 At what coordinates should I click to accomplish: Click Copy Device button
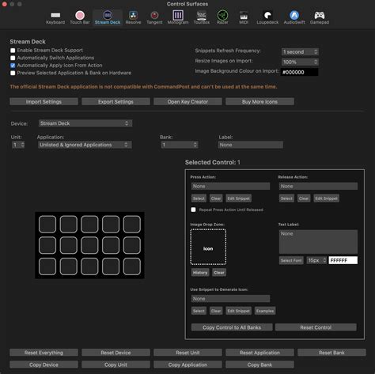click(44, 365)
